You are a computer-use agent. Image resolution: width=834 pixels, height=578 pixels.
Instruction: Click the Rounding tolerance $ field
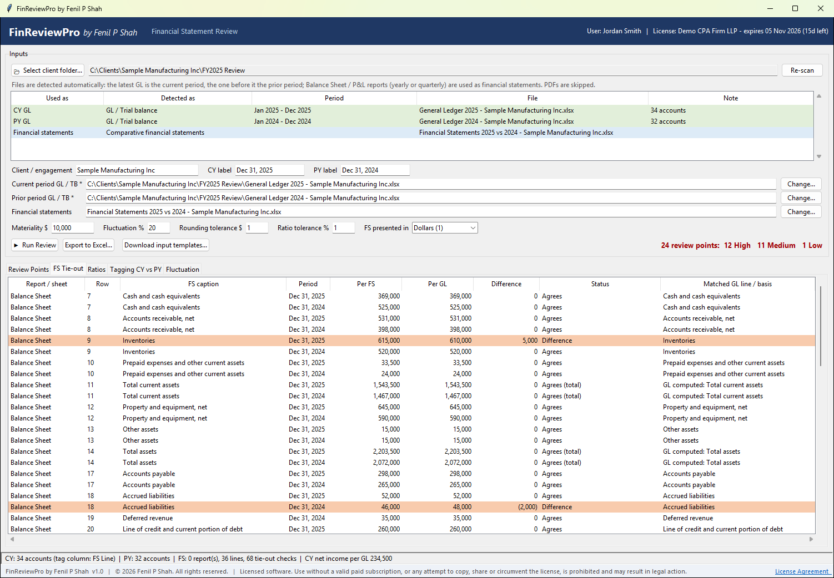point(257,228)
